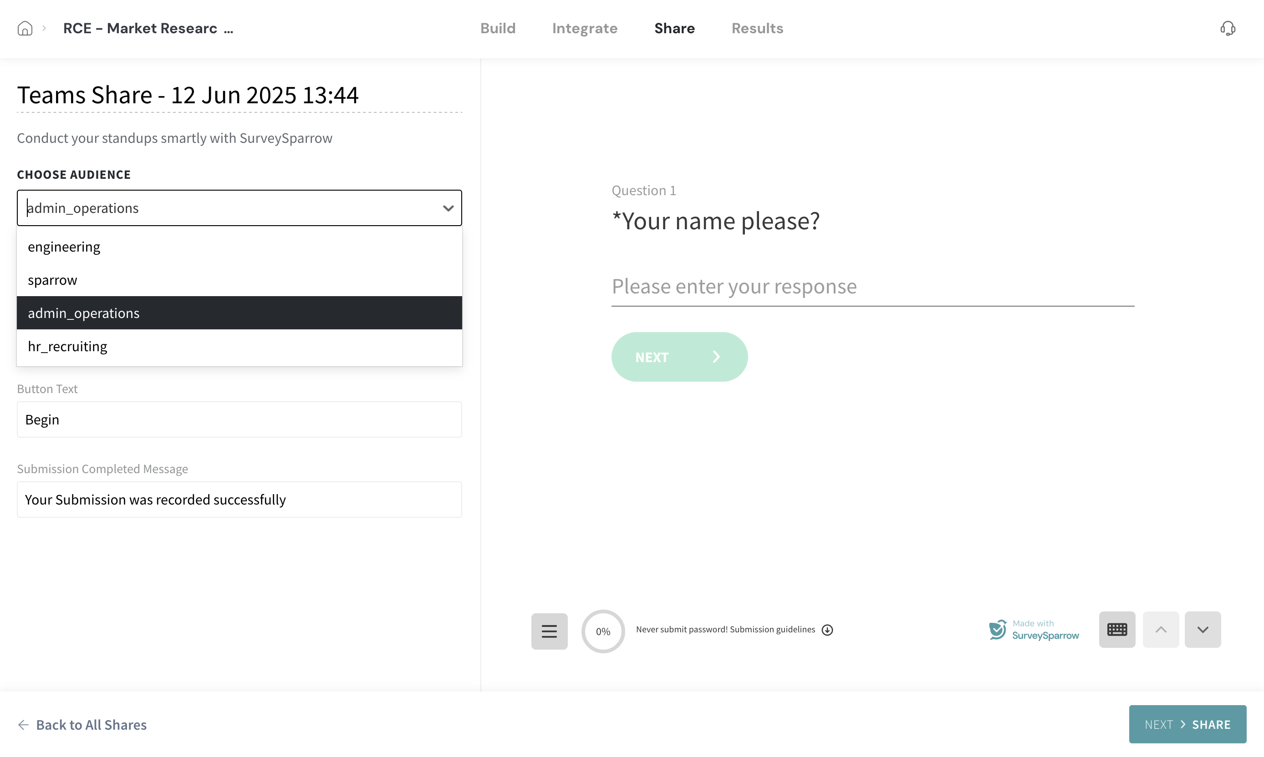Viewport: 1264px width, 757px height.
Task: Collapse the Choose Audience dropdown chevron
Action: (x=448, y=208)
